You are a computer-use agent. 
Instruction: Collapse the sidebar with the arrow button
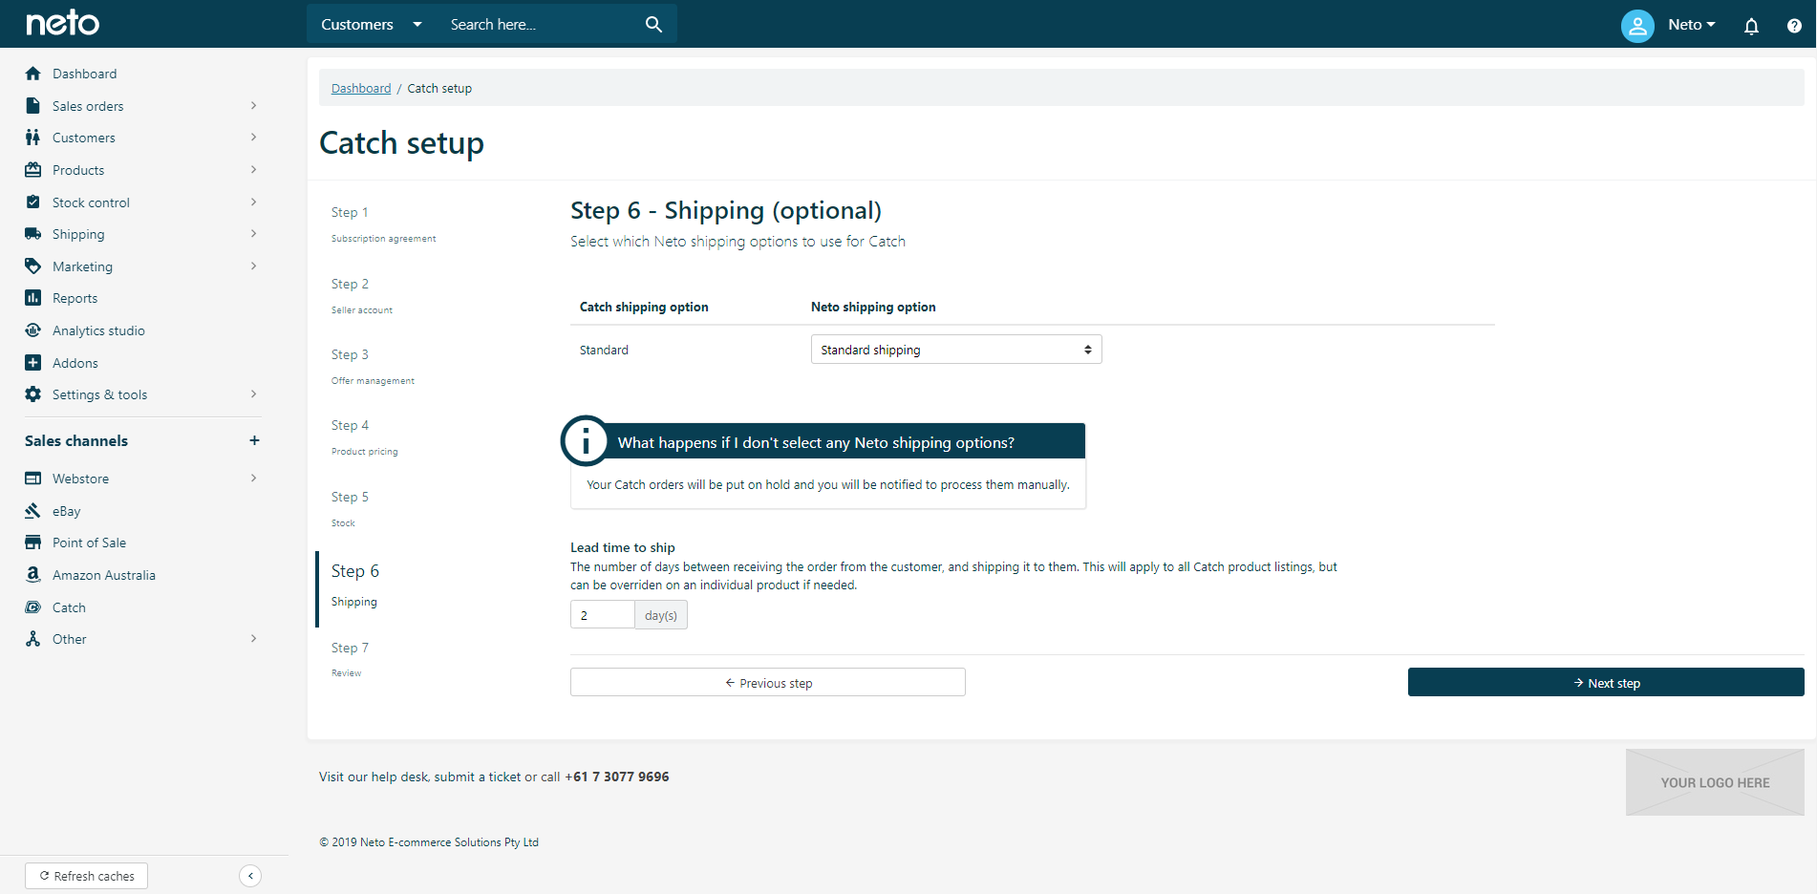pos(250,876)
